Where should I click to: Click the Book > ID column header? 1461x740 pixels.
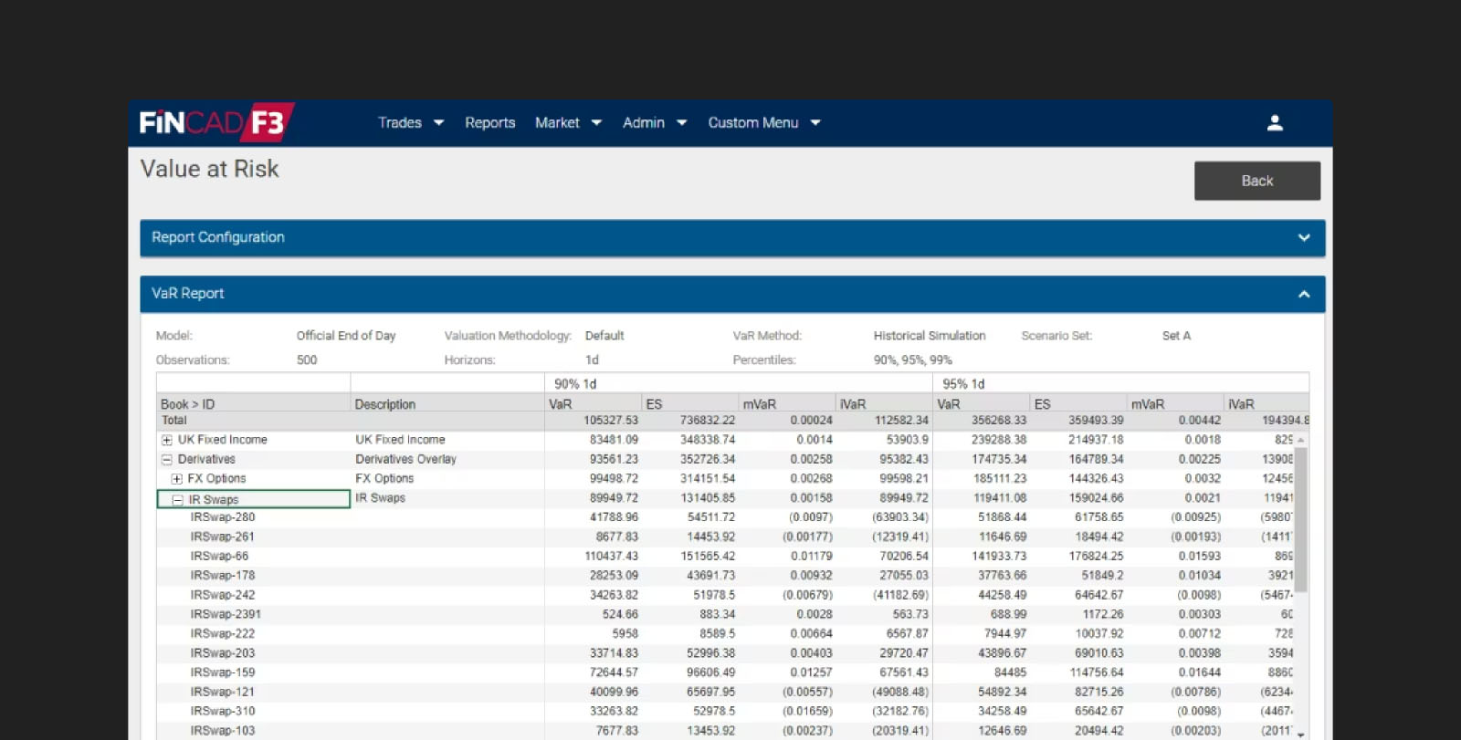tap(253, 403)
